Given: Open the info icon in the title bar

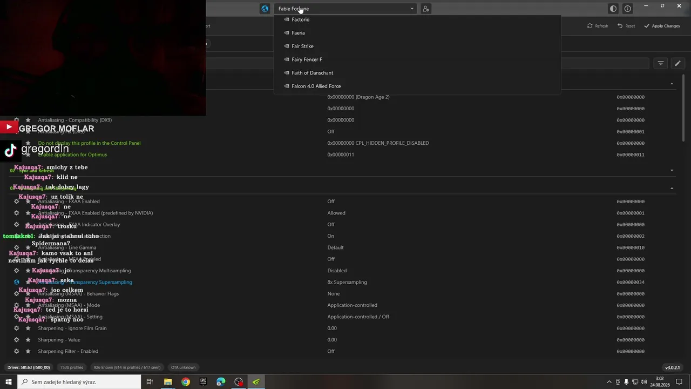Looking at the screenshot, I should tap(627, 9).
